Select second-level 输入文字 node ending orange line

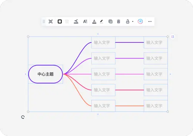(x=156, y=106)
